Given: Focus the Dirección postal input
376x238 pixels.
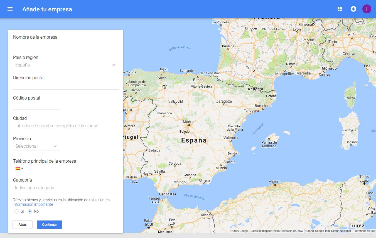Looking at the screenshot, I should point(65,85).
